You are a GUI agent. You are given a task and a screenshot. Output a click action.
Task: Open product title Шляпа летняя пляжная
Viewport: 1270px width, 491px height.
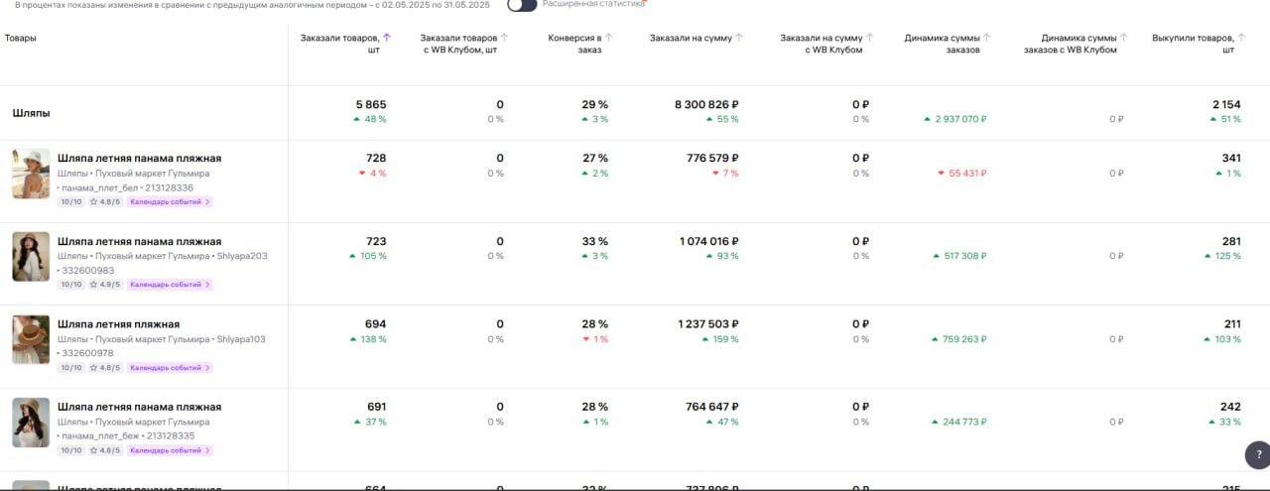(x=118, y=324)
